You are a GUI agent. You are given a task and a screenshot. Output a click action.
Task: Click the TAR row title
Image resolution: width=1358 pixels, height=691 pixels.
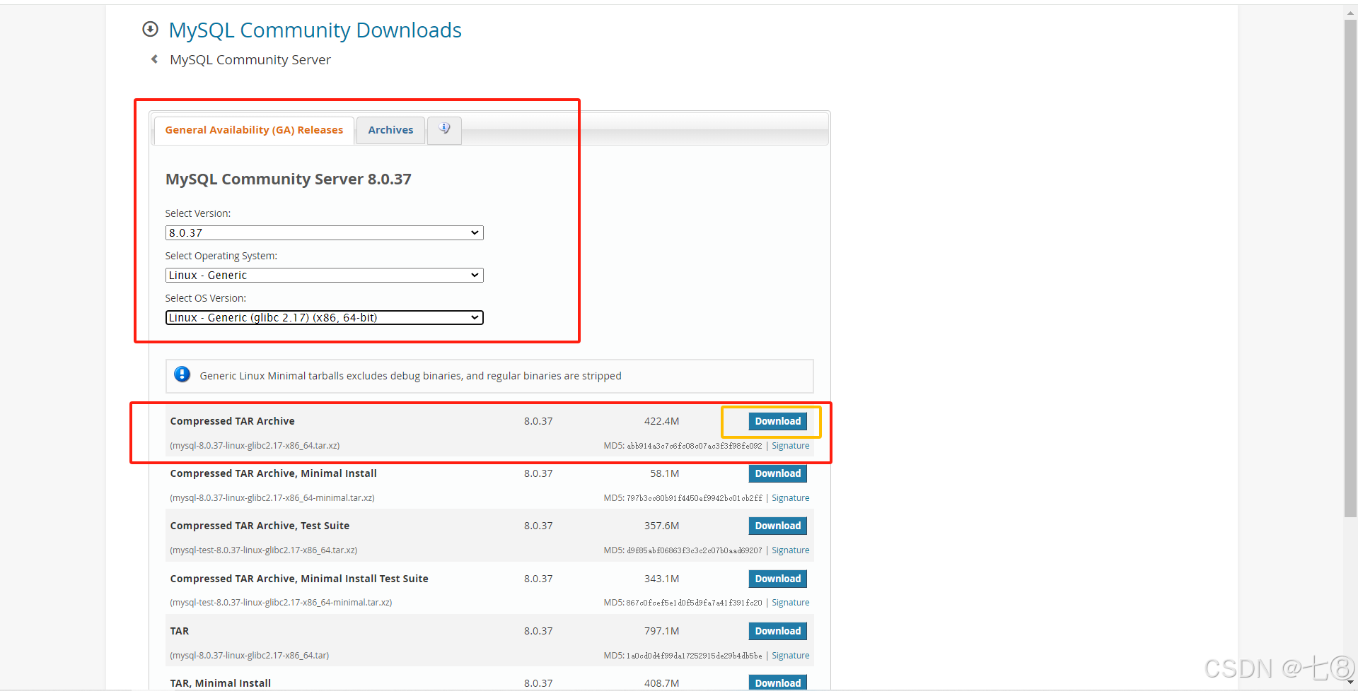pyautogui.click(x=180, y=631)
